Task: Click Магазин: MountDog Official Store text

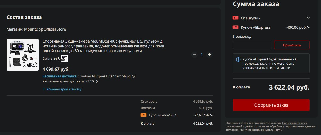Action: pos(36,29)
